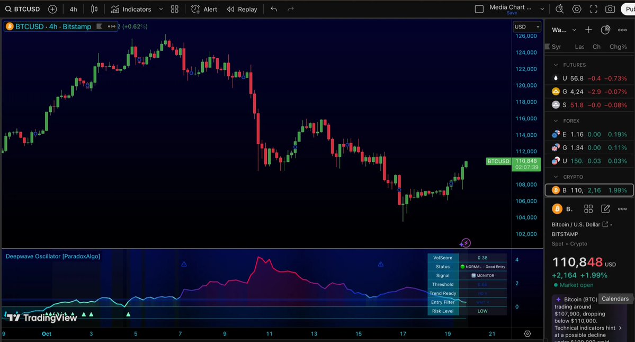Open legend more options three dots
This screenshot has width=635, height=342.
coord(111,27)
